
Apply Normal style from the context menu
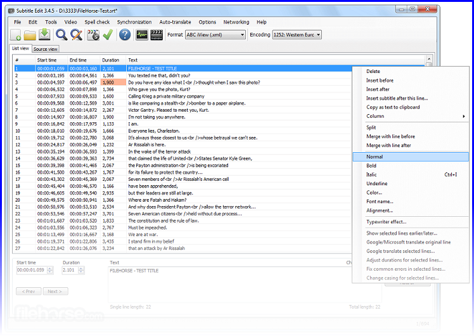(411, 157)
